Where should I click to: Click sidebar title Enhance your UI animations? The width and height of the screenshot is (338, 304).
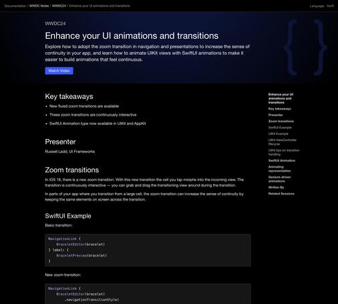pyautogui.click(x=281, y=98)
